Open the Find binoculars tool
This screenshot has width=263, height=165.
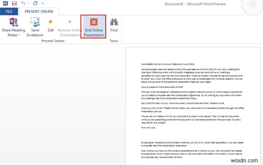114,25
